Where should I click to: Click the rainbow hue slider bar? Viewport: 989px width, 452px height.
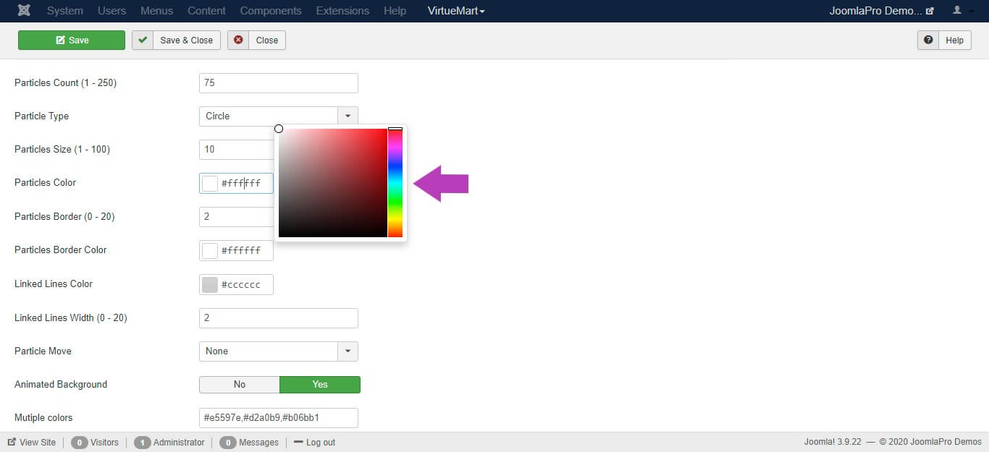pos(395,182)
